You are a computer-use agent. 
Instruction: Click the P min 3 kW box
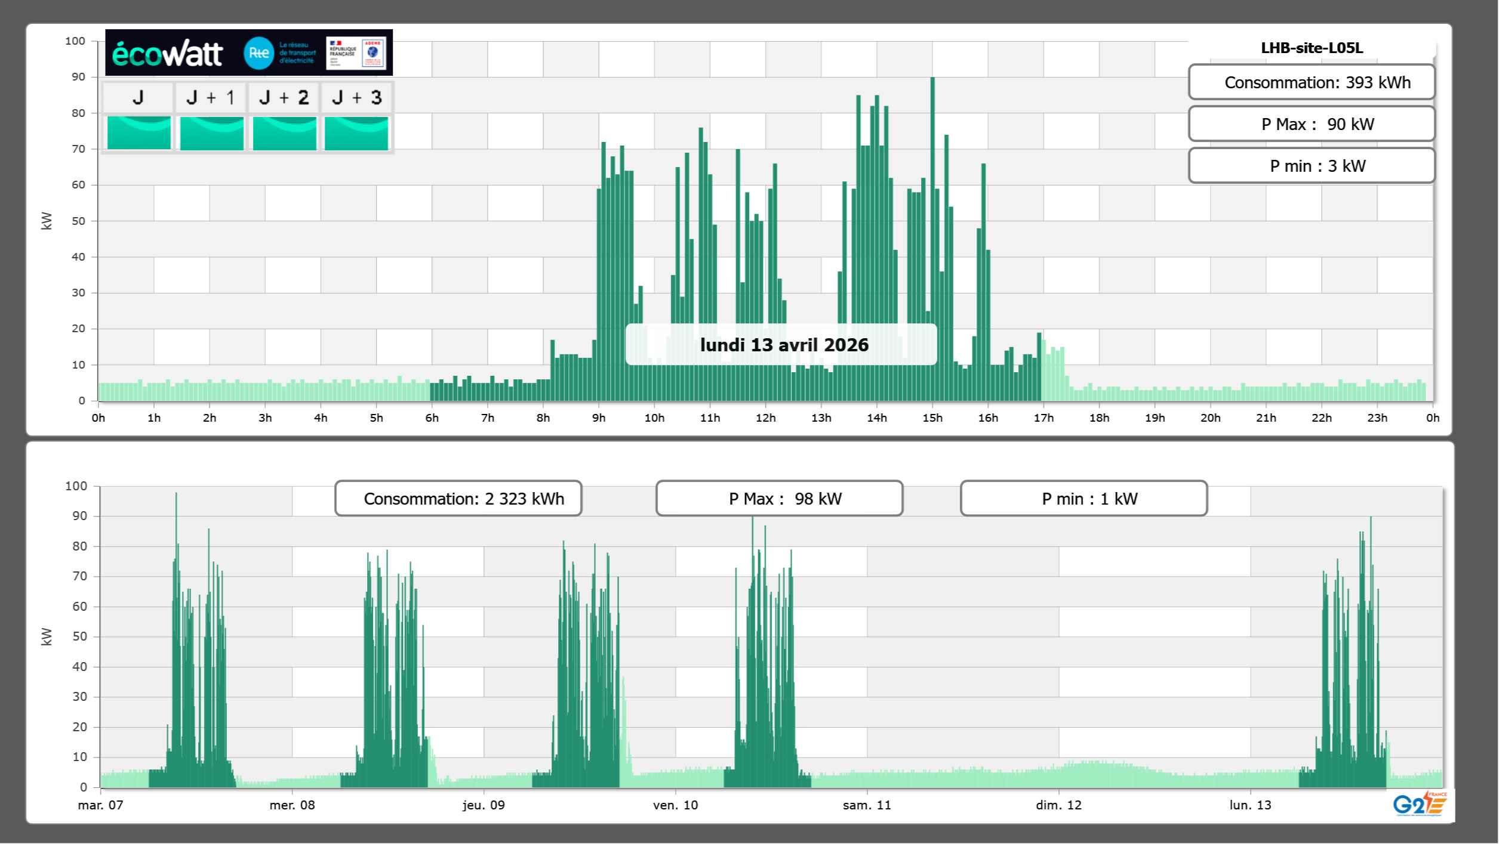coord(1311,166)
